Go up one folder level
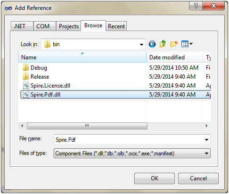This screenshot has height=194, width=229. coord(163,44)
